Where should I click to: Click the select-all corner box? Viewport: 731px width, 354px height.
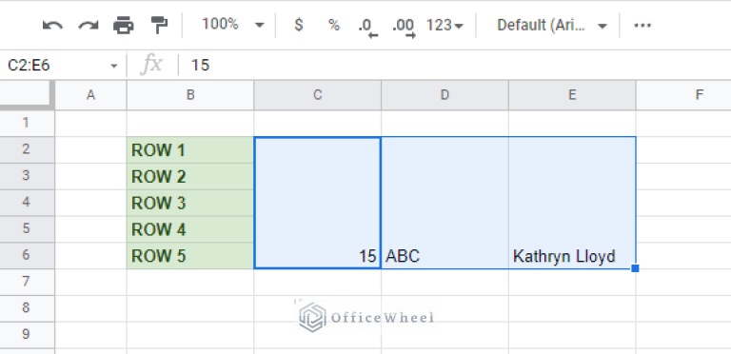27,95
